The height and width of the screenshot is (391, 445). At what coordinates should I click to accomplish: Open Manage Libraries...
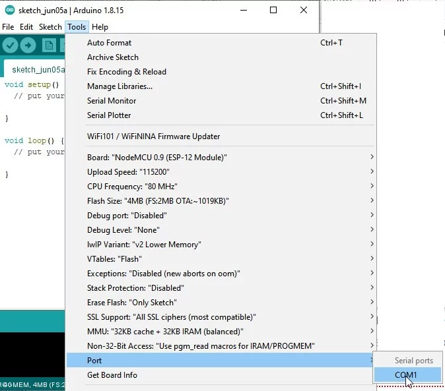[221, 86]
